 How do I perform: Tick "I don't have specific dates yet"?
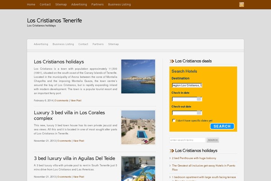(174, 120)
